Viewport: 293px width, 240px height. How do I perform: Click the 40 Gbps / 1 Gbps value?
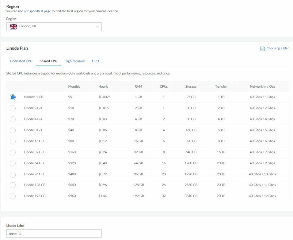pyautogui.click(x=262, y=97)
